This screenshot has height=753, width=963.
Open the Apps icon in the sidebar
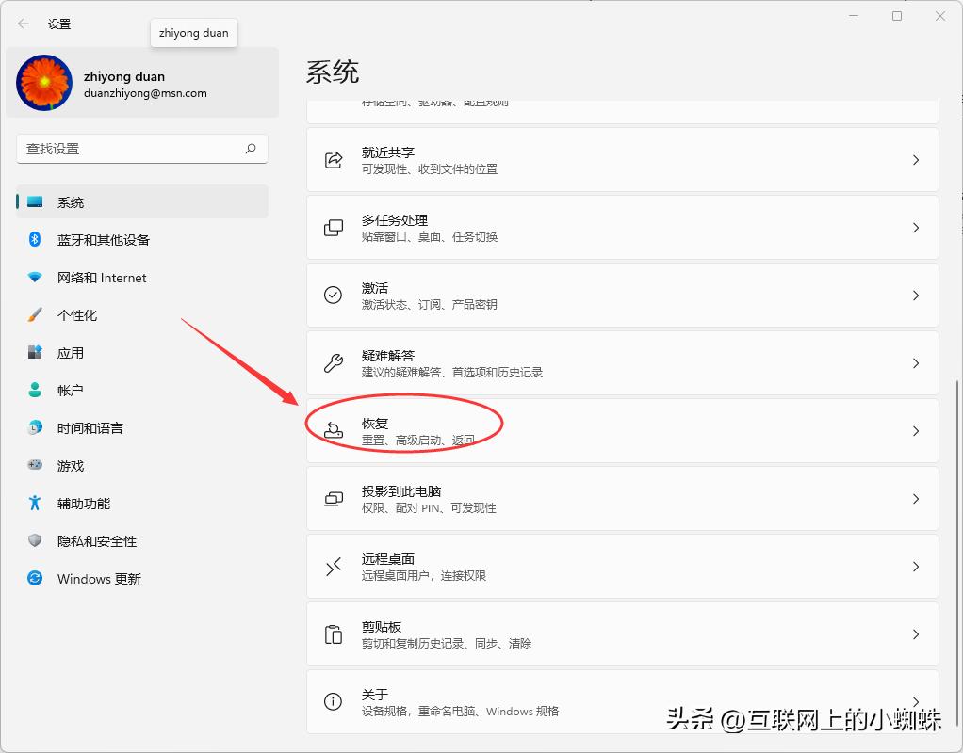(35, 353)
